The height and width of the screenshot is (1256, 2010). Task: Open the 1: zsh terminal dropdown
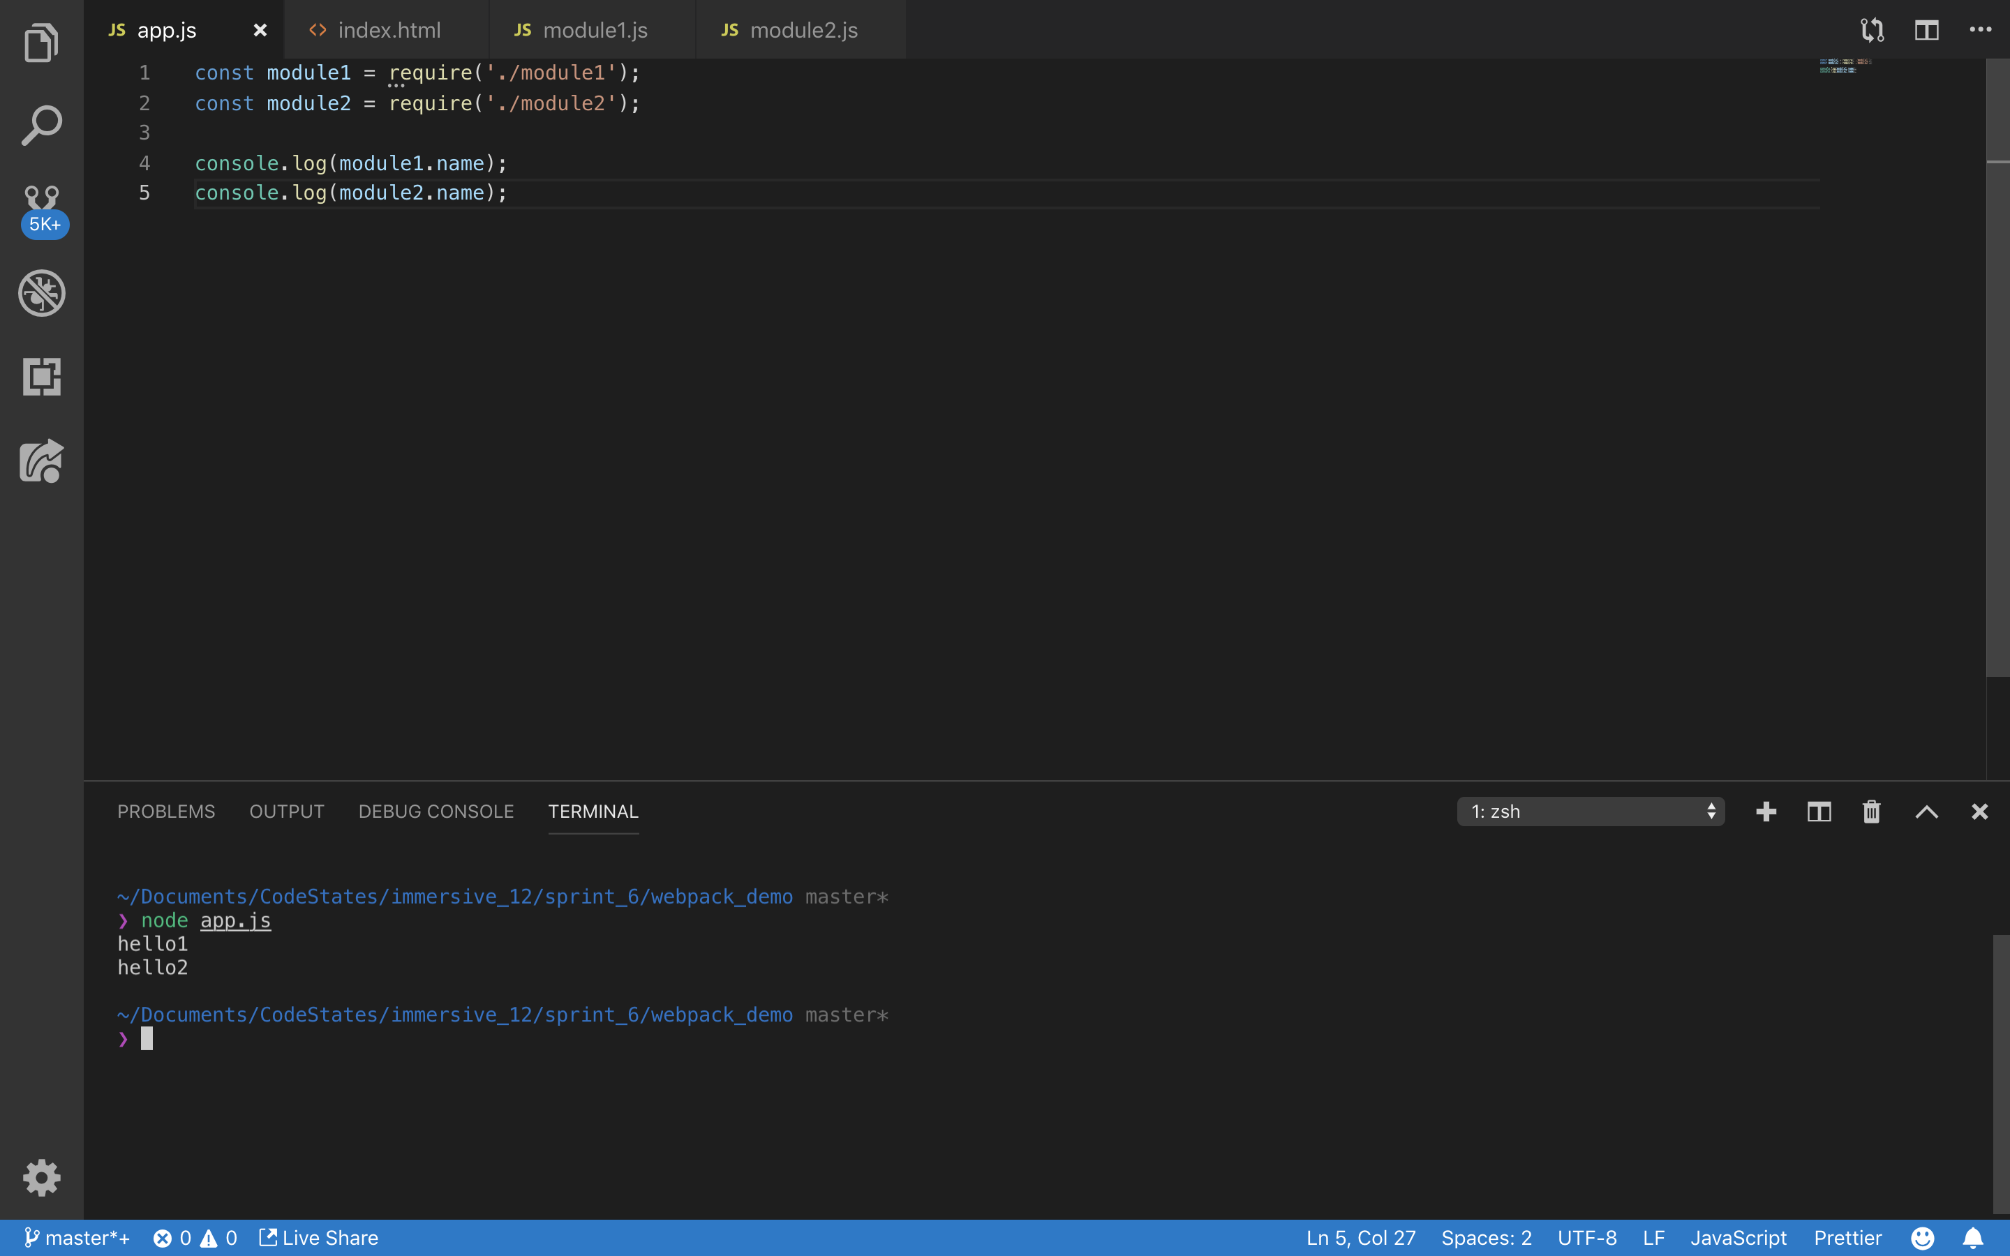[1590, 812]
